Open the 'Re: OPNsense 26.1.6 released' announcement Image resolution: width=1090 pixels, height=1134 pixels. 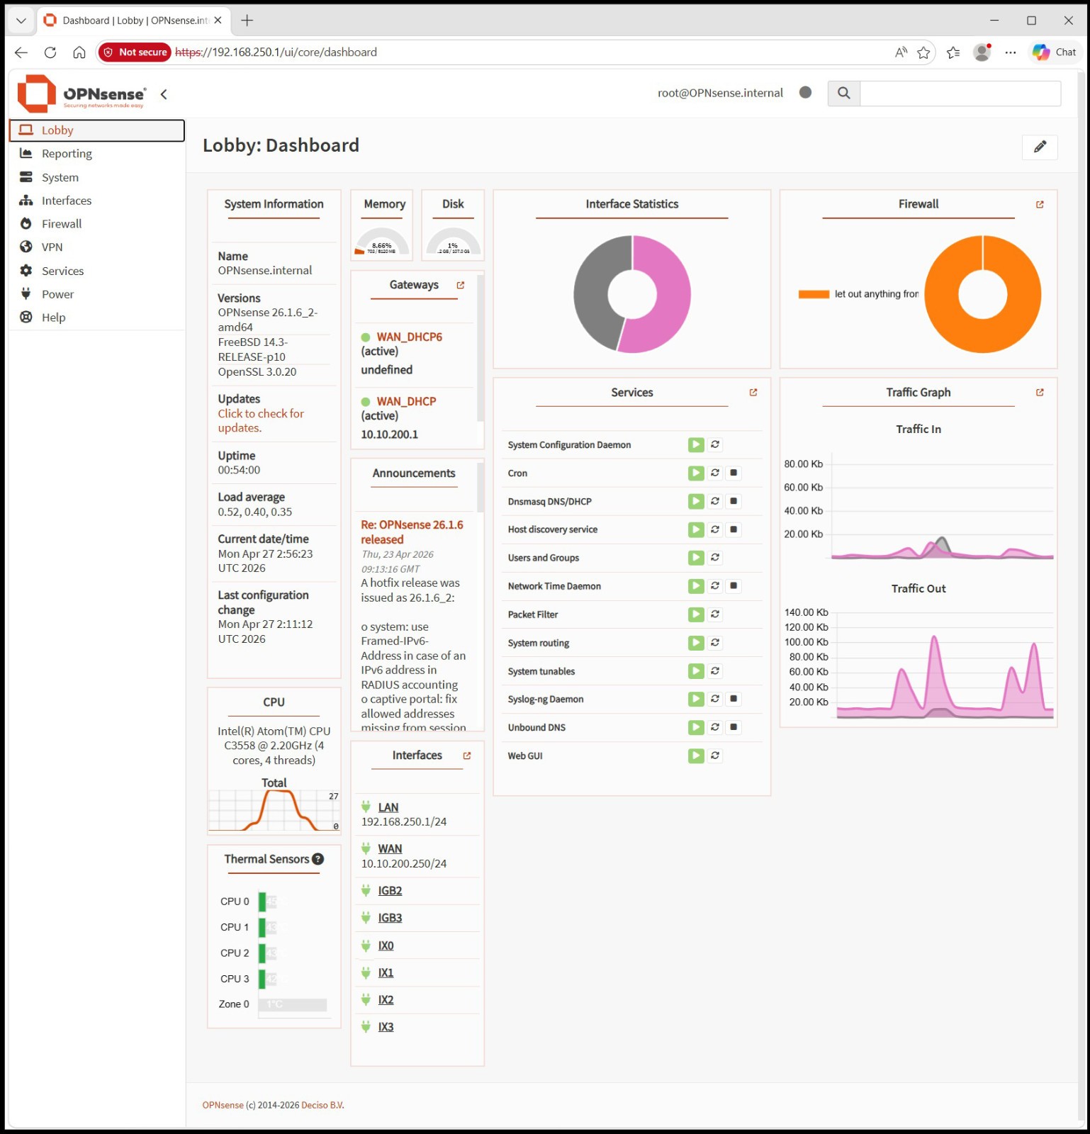point(412,532)
